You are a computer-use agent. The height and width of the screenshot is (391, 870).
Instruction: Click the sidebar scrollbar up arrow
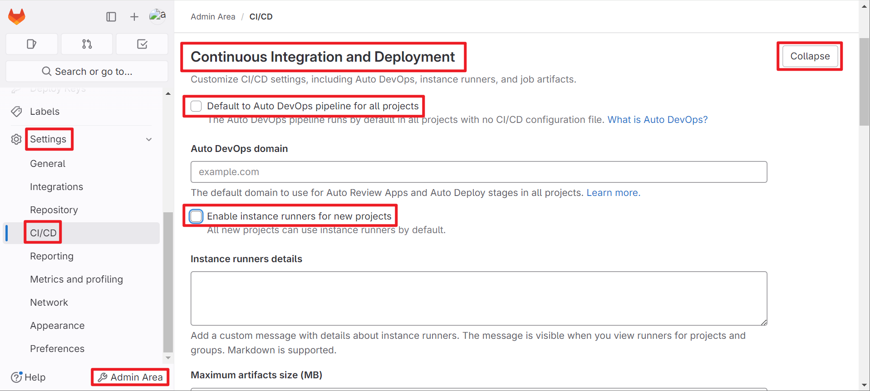(x=168, y=93)
